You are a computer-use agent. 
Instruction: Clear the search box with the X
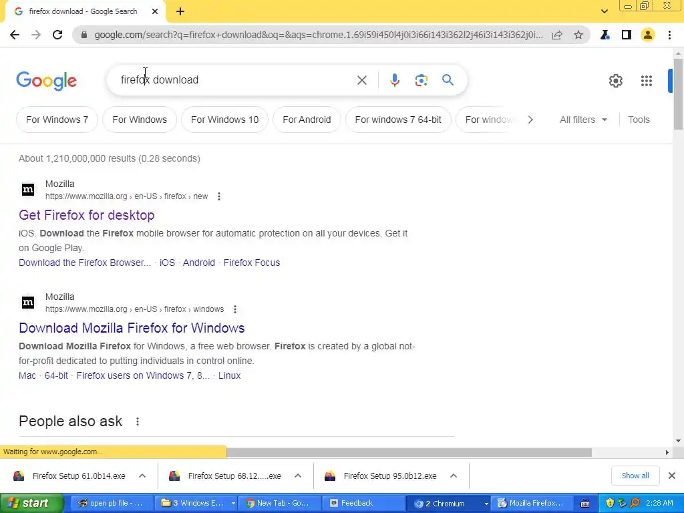coord(361,80)
